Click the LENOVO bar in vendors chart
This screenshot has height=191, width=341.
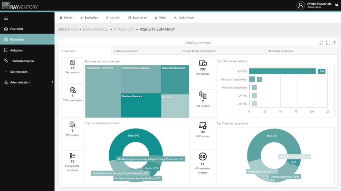point(282,71)
